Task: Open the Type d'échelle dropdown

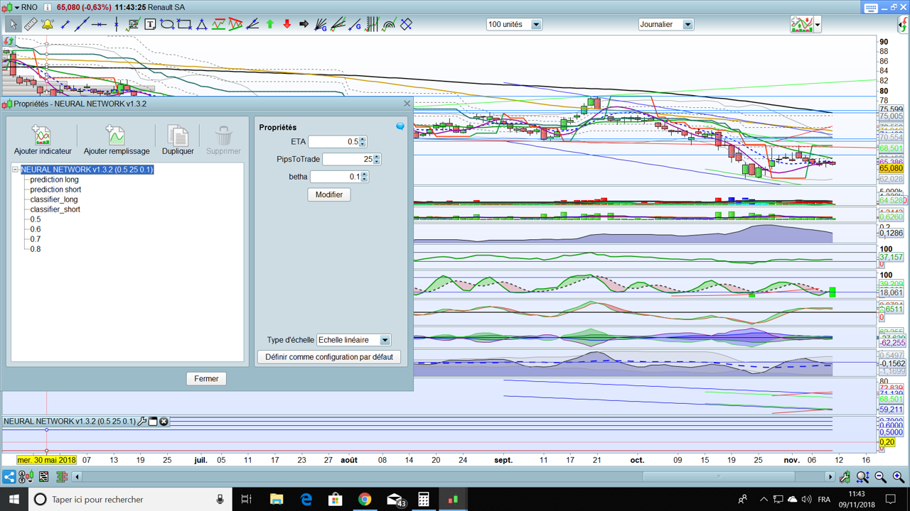Action: [x=385, y=340]
